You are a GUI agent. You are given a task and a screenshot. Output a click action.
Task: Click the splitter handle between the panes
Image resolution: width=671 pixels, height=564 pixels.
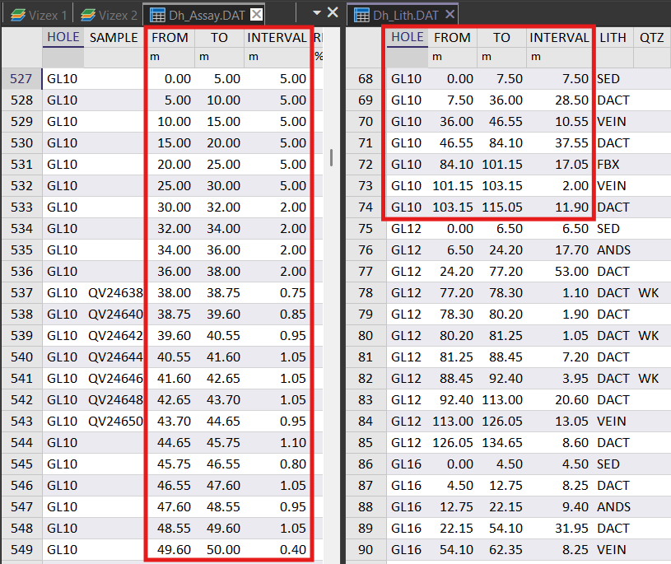coord(331,156)
